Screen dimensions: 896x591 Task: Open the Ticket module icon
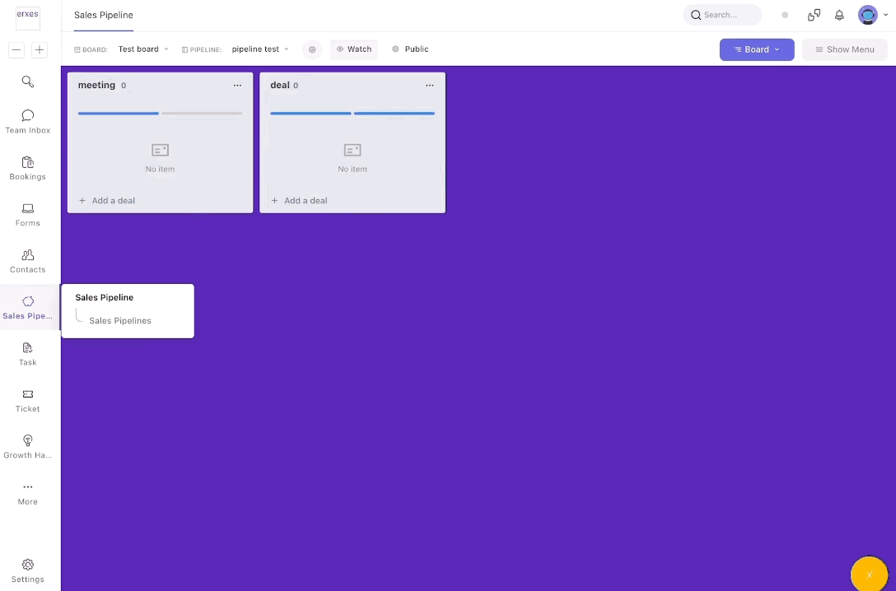click(27, 400)
